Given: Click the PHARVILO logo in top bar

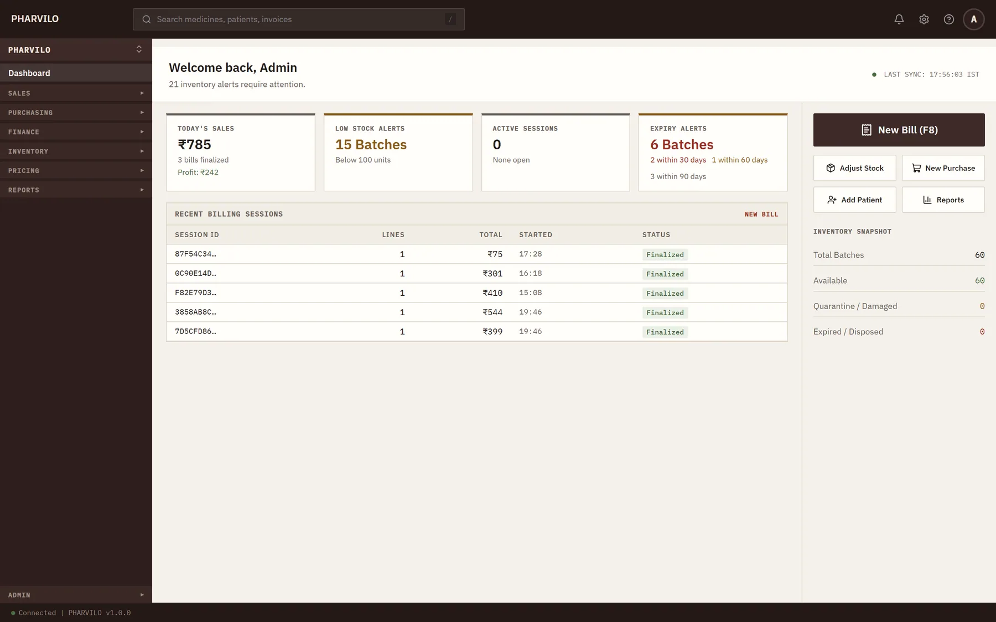Looking at the screenshot, I should 35,19.
